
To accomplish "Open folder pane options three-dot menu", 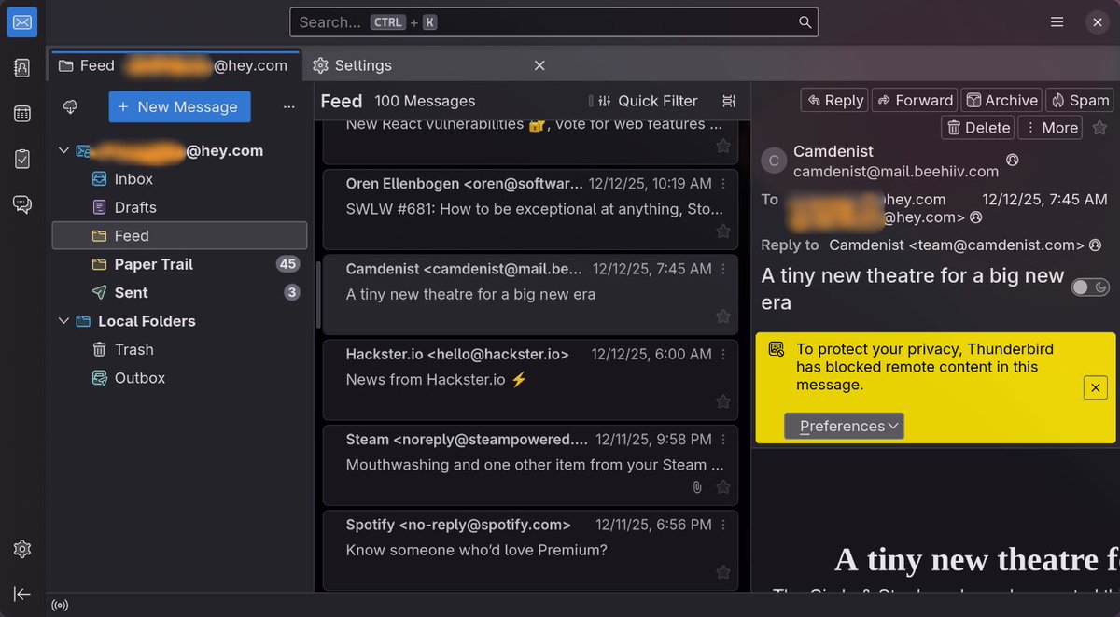I will [x=288, y=107].
